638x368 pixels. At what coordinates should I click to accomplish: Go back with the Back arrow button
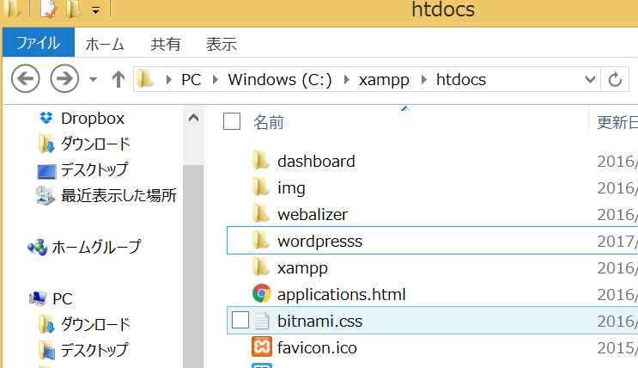[26, 78]
